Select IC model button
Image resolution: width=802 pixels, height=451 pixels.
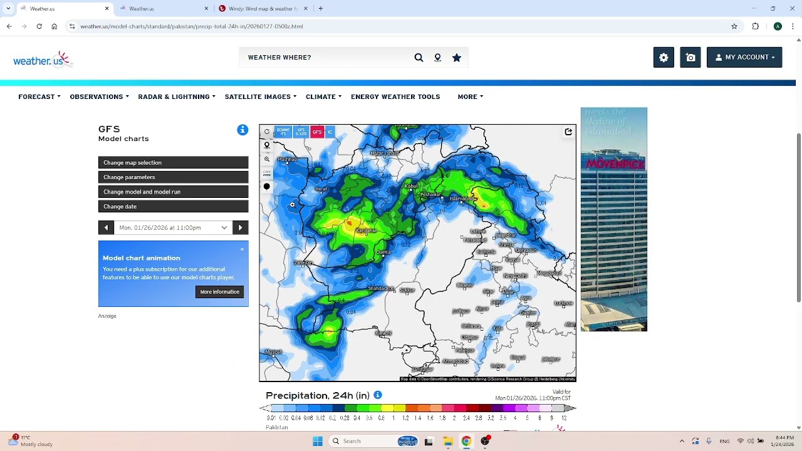coord(330,132)
